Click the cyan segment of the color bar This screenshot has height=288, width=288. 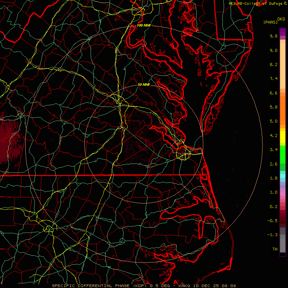click(x=283, y=176)
